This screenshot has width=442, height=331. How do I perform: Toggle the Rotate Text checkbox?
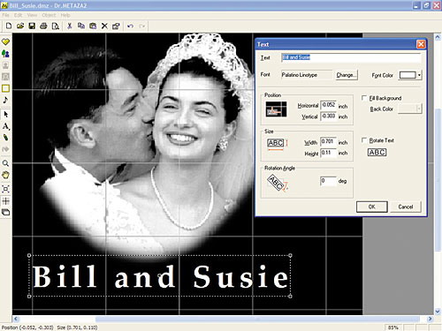364,140
